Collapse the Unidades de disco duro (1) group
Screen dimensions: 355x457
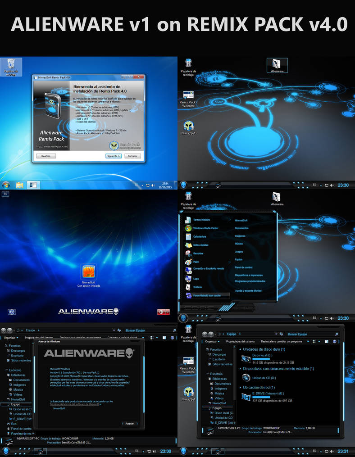pos(241,349)
